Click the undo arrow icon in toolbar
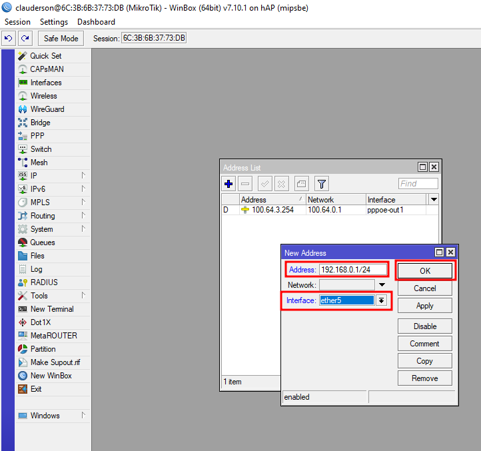This screenshot has width=481, height=451. (9, 38)
